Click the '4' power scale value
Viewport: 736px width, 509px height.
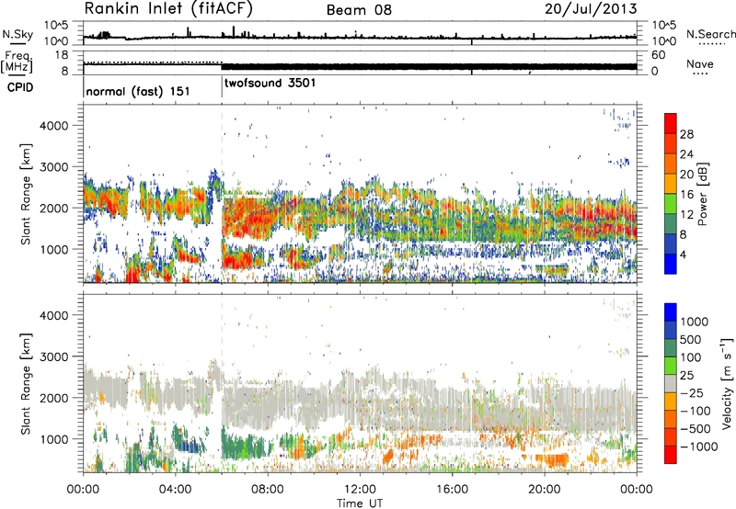(x=683, y=255)
